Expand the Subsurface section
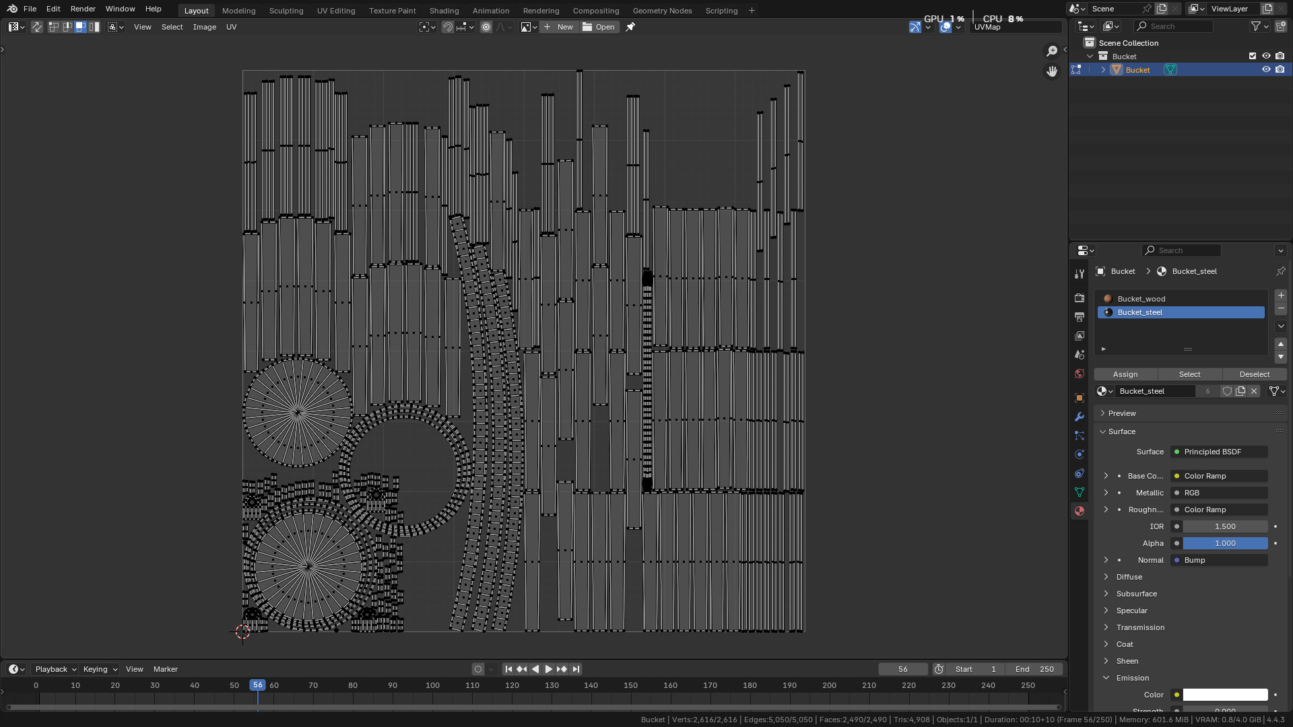This screenshot has width=1293, height=727. (x=1136, y=594)
